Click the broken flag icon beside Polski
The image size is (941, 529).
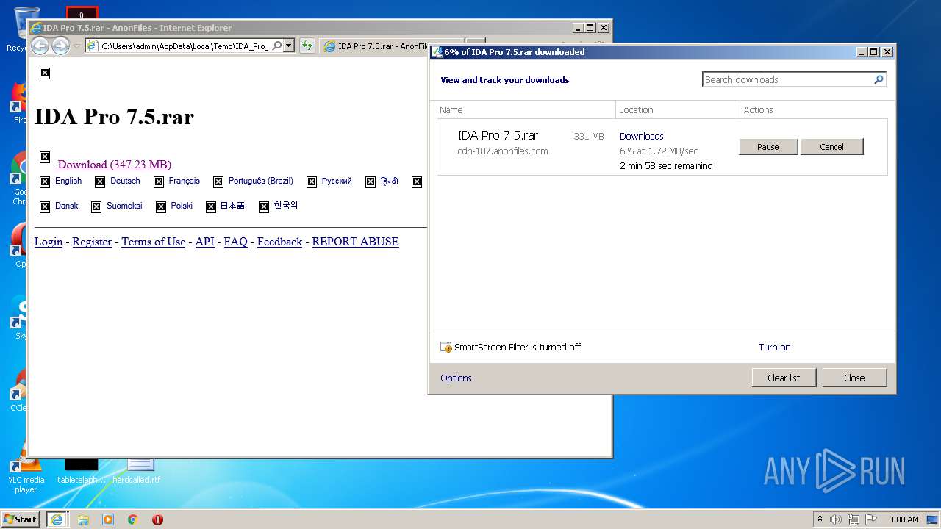[x=161, y=206]
